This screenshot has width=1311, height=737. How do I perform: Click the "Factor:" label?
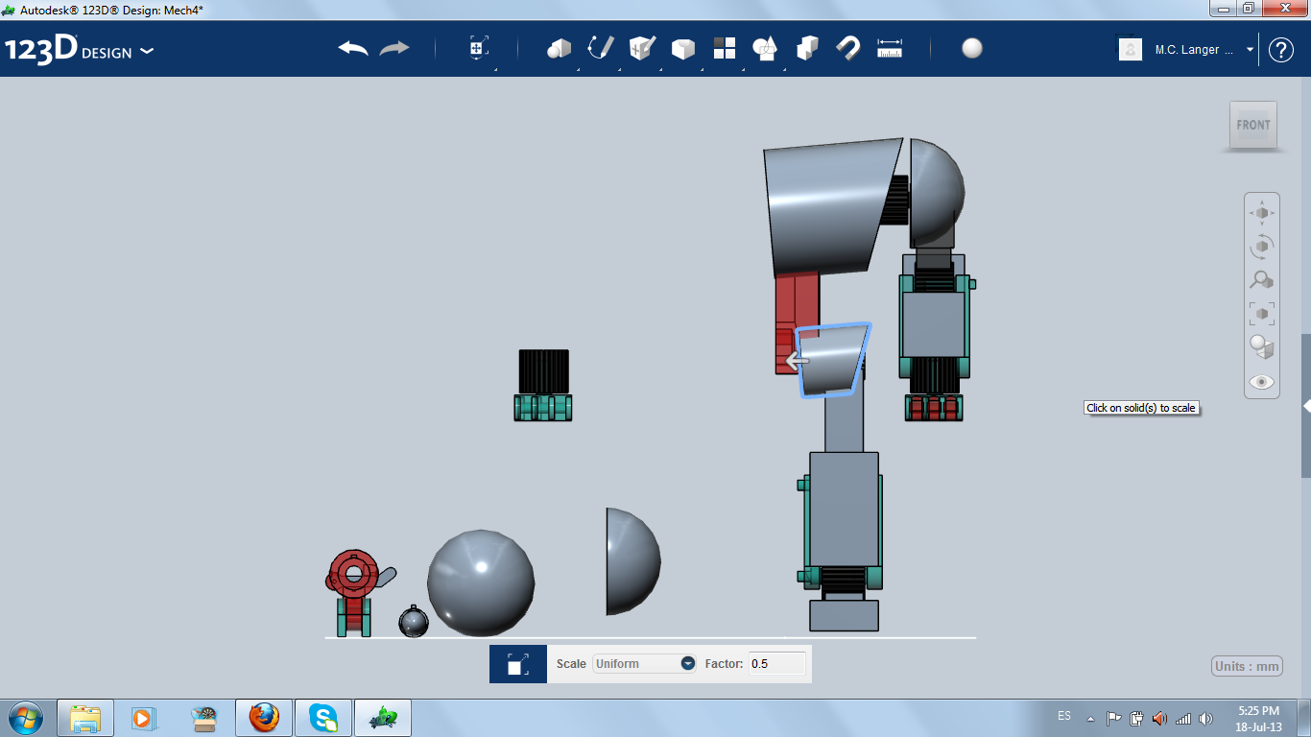click(x=725, y=663)
